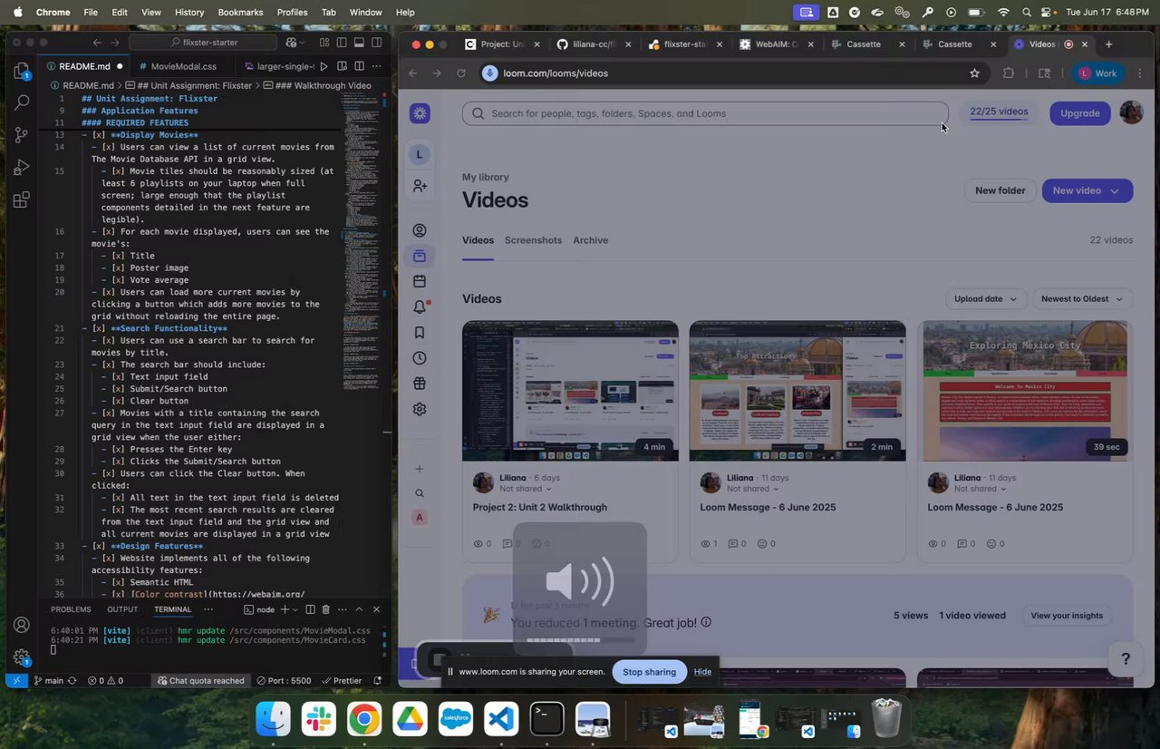Open the Search view in VS Code

(x=22, y=103)
